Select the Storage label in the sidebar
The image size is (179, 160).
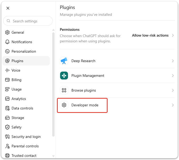tap(18, 118)
